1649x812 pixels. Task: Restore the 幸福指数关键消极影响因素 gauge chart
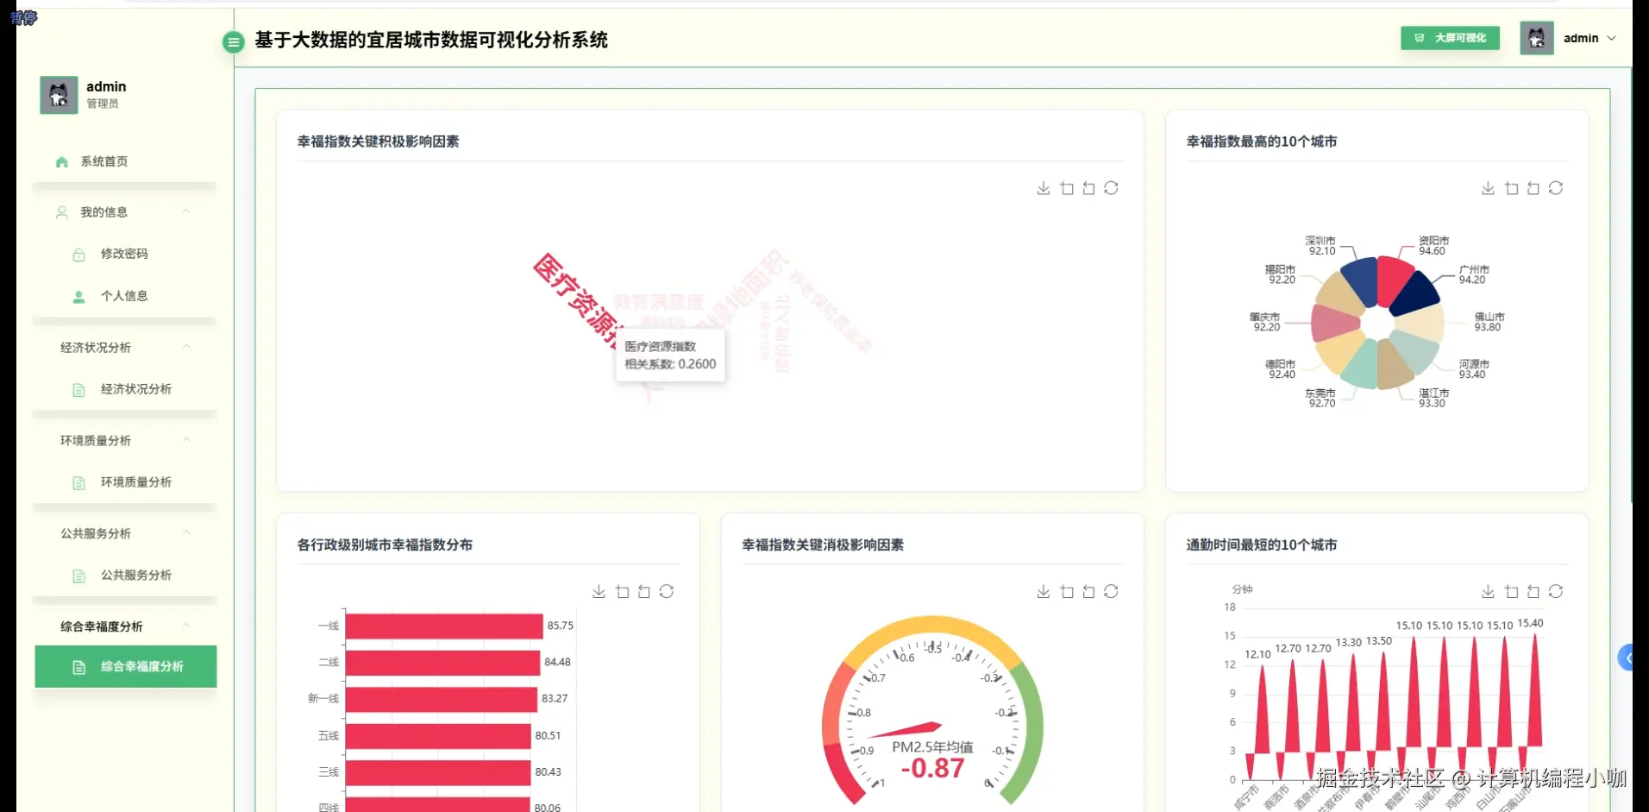[1111, 591]
